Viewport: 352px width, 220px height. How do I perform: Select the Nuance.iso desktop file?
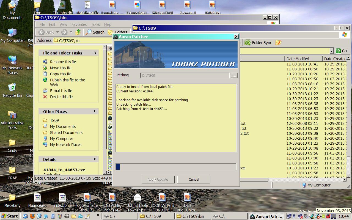click(x=37, y=200)
